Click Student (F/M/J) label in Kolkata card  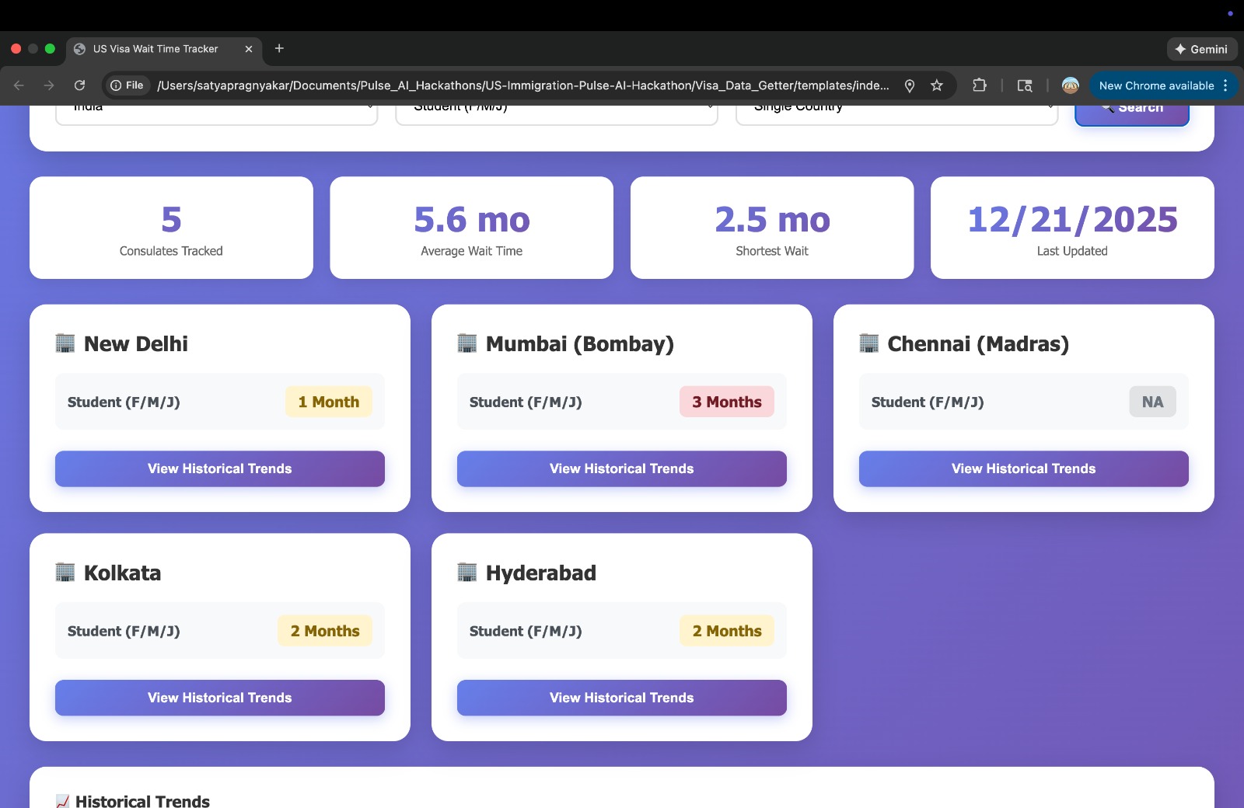coord(124,632)
